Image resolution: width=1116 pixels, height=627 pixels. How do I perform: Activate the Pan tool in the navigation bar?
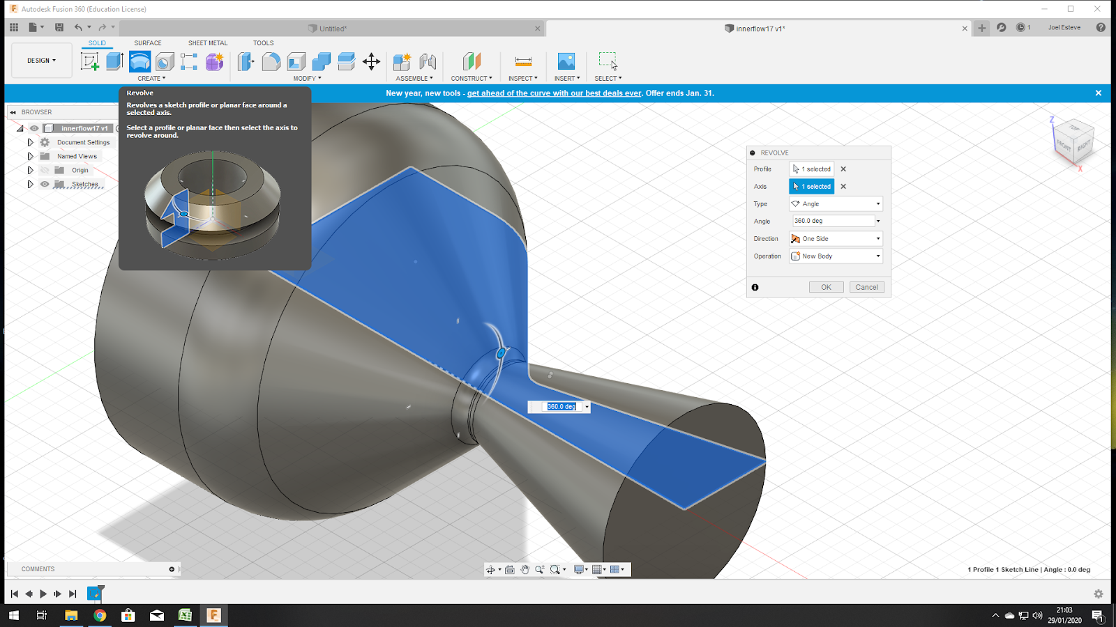coord(525,569)
